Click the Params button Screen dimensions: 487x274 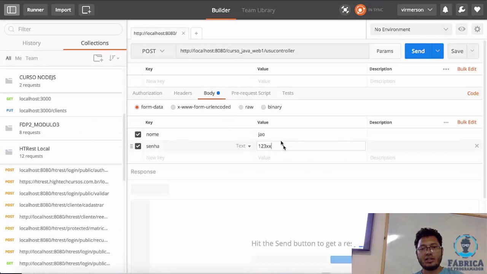coord(385,51)
